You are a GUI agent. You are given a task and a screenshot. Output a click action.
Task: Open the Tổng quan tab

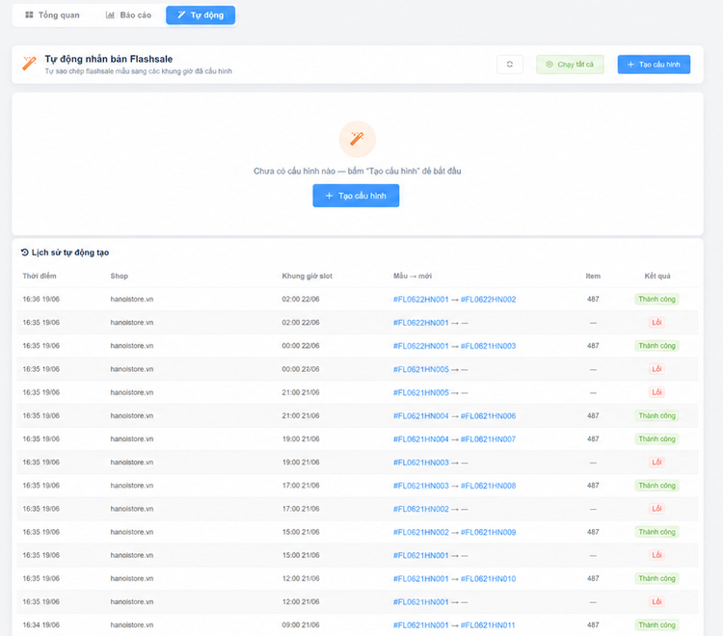(52, 15)
